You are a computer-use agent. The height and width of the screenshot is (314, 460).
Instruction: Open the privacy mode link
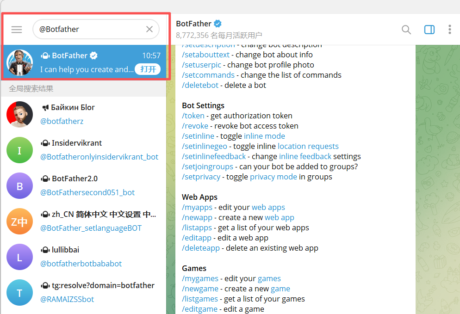[274, 177]
